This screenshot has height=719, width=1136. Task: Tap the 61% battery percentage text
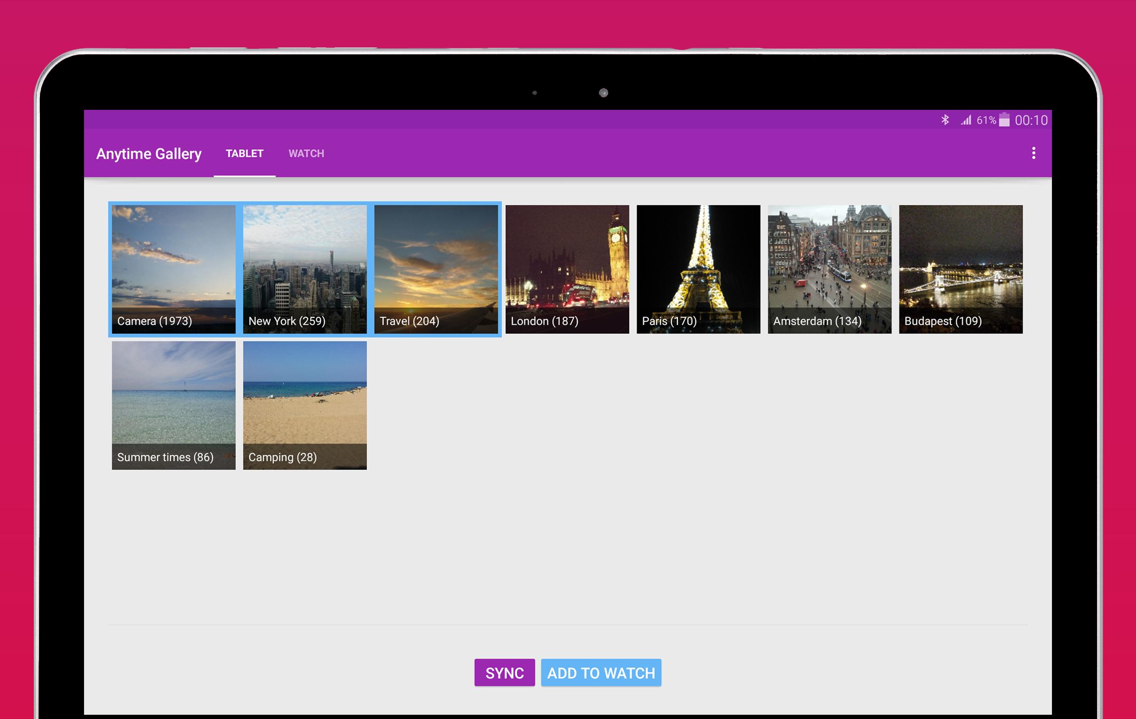(x=986, y=120)
